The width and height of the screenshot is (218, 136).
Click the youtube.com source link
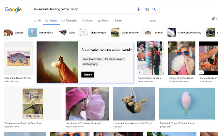coord(206,82)
